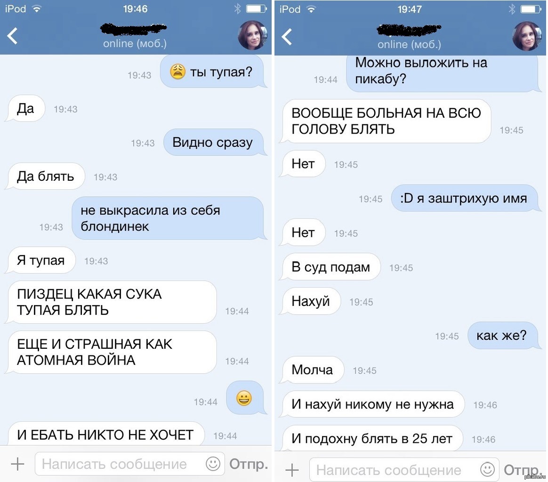Tap the Bluetooth icon in left status bar
This screenshot has width=548, height=482.
click(x=238, y=9)
